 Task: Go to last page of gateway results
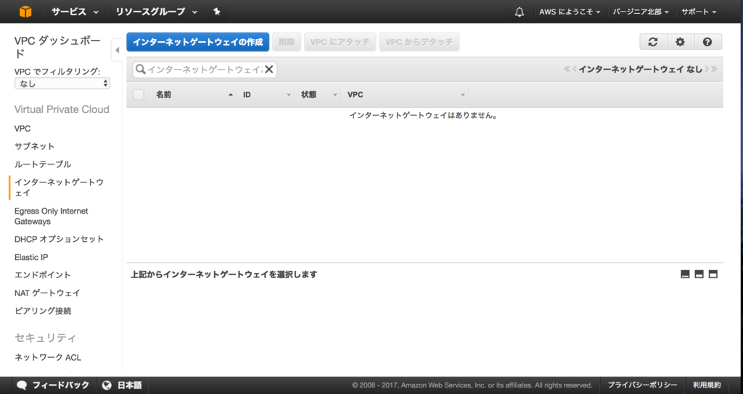pyautogui.click(x=714, y=69)
